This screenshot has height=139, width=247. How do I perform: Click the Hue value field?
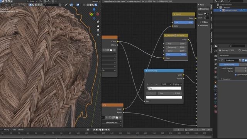click(176, 44)
